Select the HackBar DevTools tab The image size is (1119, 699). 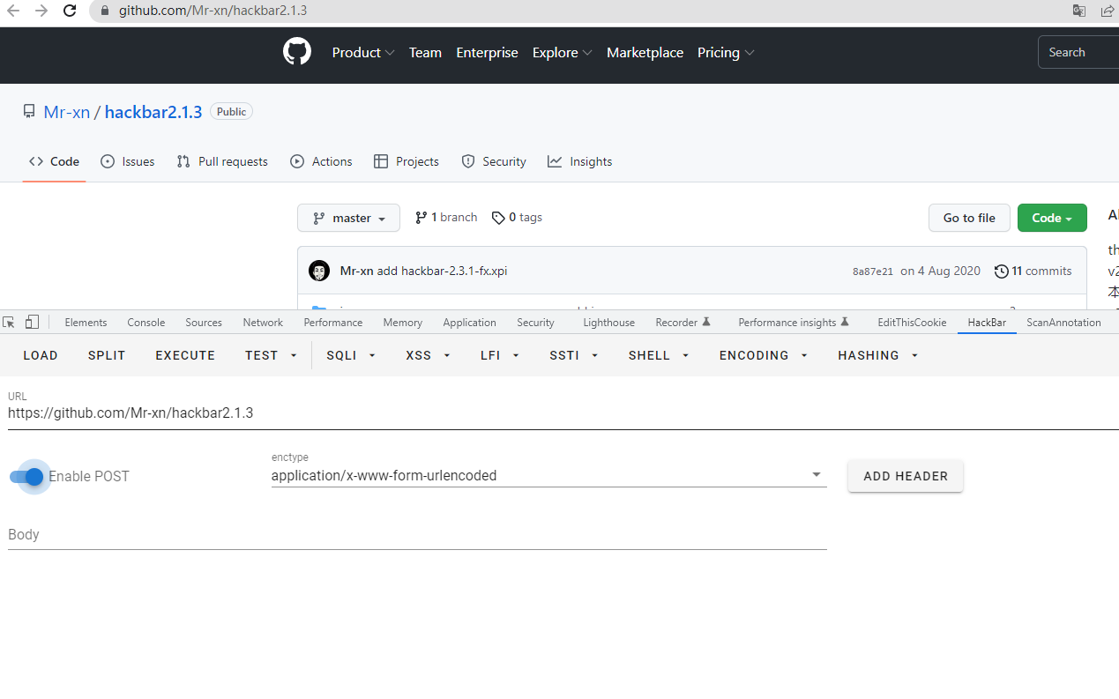point(987,323)
